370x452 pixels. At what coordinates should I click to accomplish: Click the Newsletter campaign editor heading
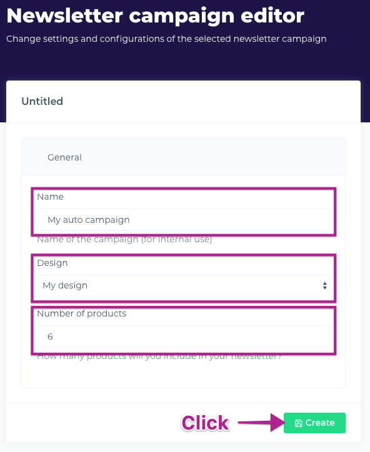tap(155, 16)
